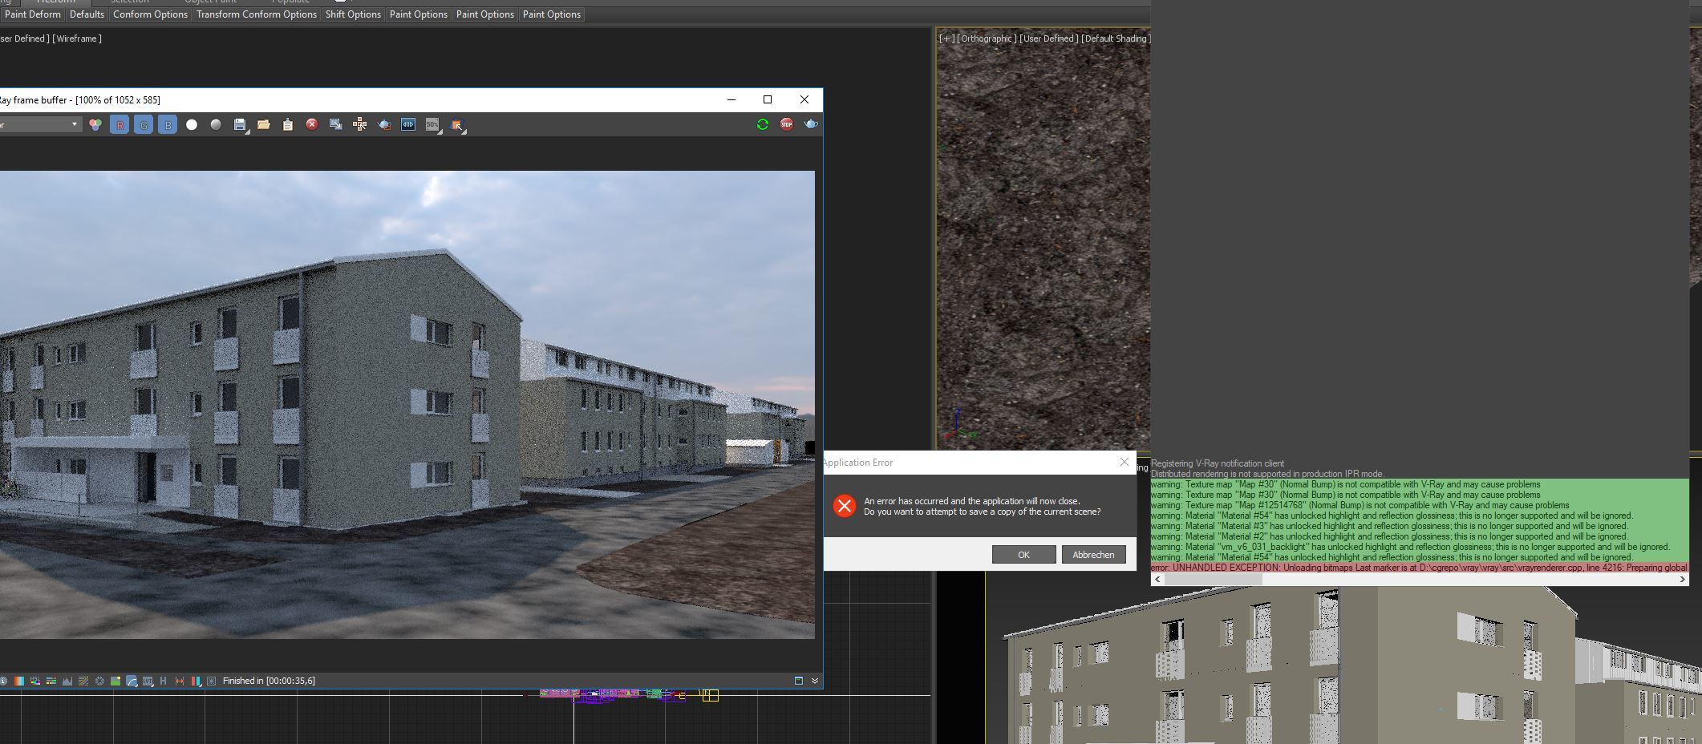This screenshot has width=1702, height=744.
Task: Open the Orthographic viewport menu
Action: click(x=987, y=38)
